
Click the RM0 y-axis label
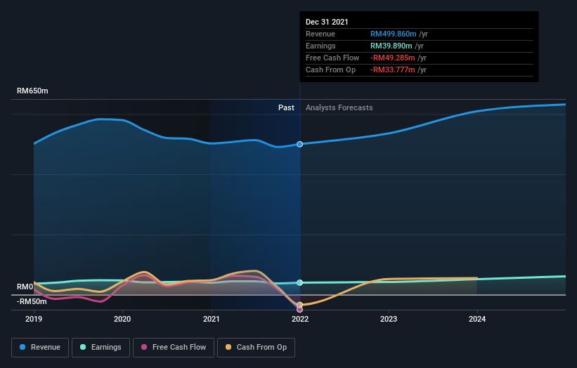tap(25, 287)
